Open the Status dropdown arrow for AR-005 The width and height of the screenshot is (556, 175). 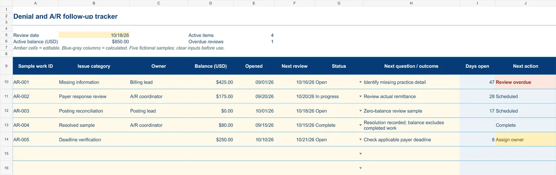pos(360,139)
